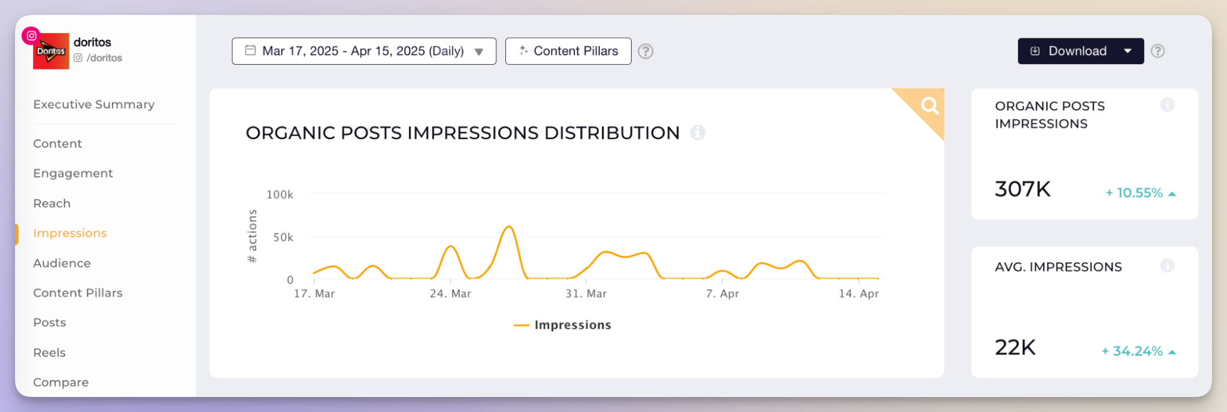Open help icon next to Content Pillars
This screenshot has height=412, width=1227.
coord(646,51)
